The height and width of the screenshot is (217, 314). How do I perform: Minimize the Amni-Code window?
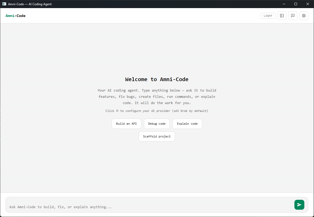click(x=284, y=4)
